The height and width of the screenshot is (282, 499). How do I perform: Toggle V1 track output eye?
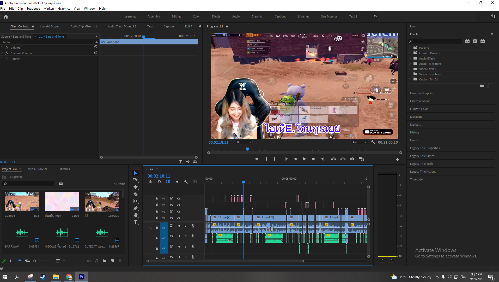click(x=179, y=218)
